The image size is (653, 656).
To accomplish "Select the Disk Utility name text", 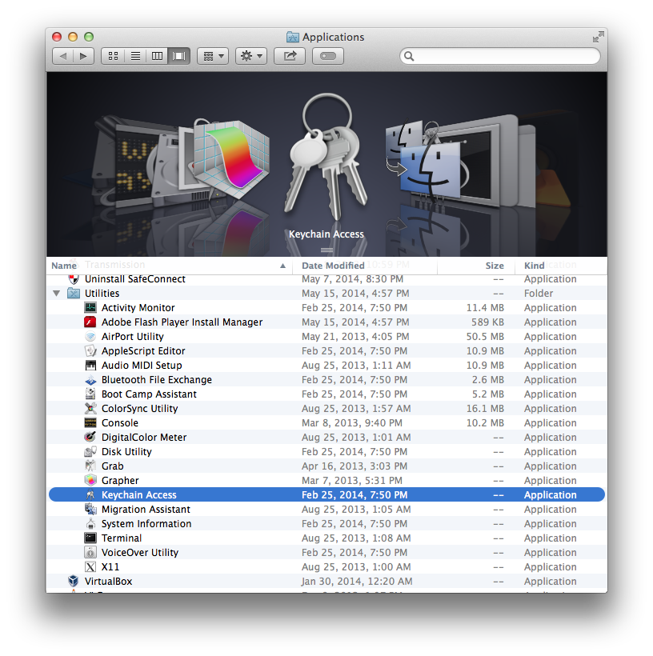I will [126, 452].
